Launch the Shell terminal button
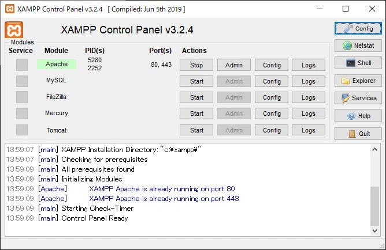The image size is (386, 250). (358, 63)
